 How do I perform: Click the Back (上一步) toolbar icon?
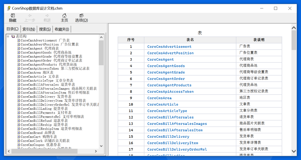30,16
